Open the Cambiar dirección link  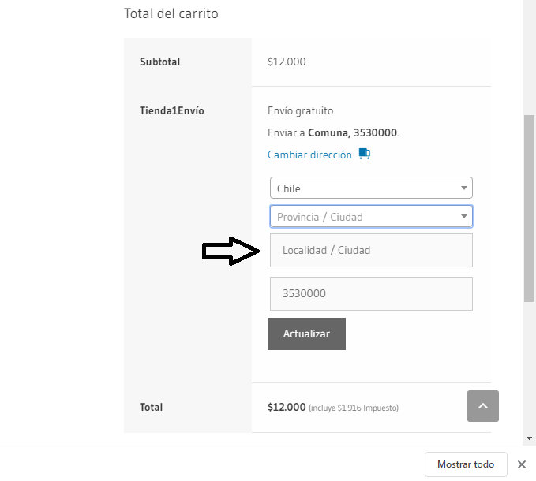309,155
